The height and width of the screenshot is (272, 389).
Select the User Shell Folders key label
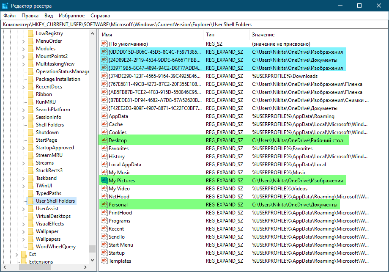tap(55, 201)
